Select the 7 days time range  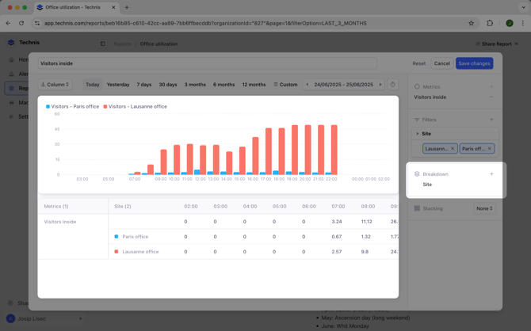click(143, 85)
